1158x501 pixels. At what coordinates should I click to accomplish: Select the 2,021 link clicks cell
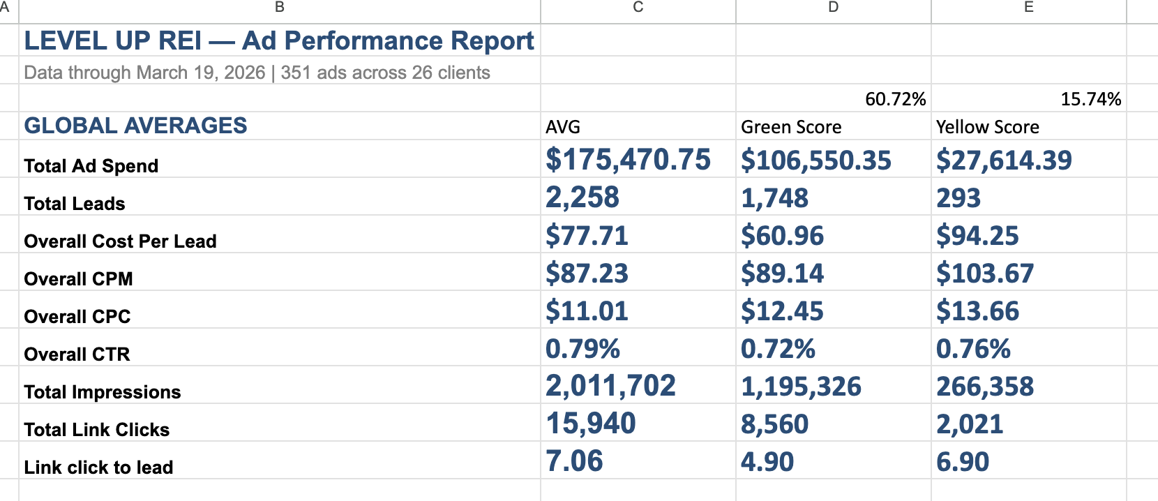pyautogui.click(x=1029, y=423)
